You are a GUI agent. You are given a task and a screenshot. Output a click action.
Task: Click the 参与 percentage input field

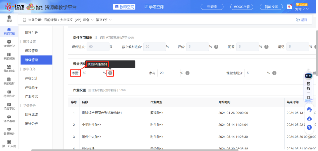pos(169,73)
